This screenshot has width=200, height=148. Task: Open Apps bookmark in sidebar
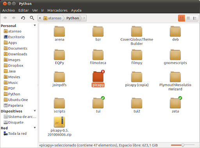coord(10,43)
